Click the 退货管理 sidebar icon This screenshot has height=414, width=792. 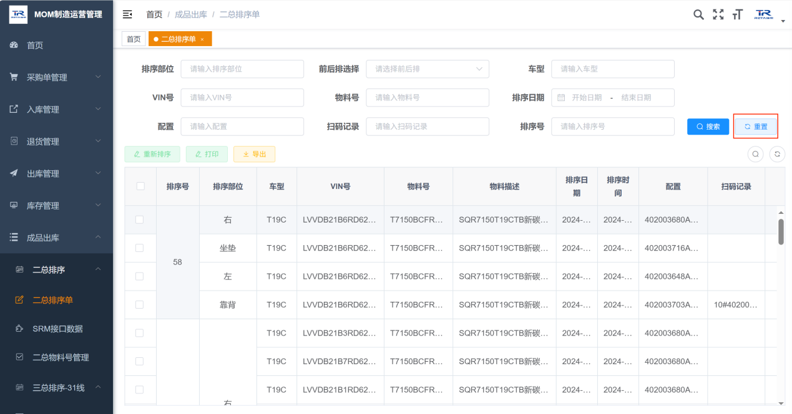click(x=14, y=141)
